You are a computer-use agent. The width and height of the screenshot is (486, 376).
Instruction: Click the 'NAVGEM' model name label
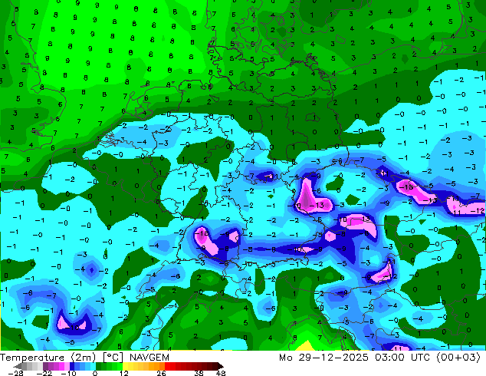(149, 358)
